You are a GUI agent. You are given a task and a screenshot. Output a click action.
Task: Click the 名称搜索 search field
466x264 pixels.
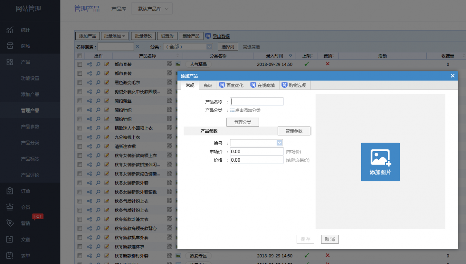[116, 47]
